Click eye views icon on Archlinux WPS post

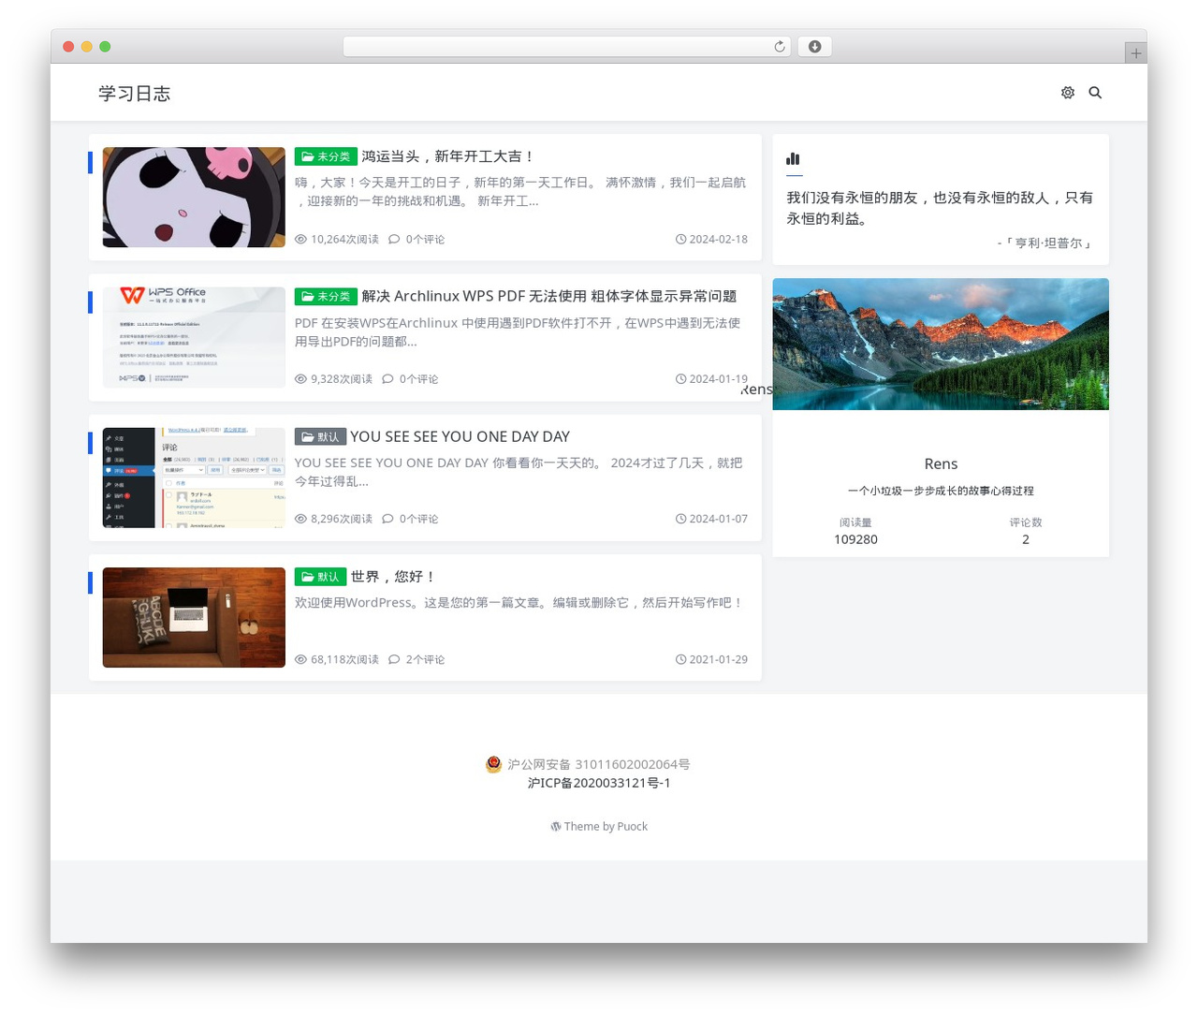[300, 379]
